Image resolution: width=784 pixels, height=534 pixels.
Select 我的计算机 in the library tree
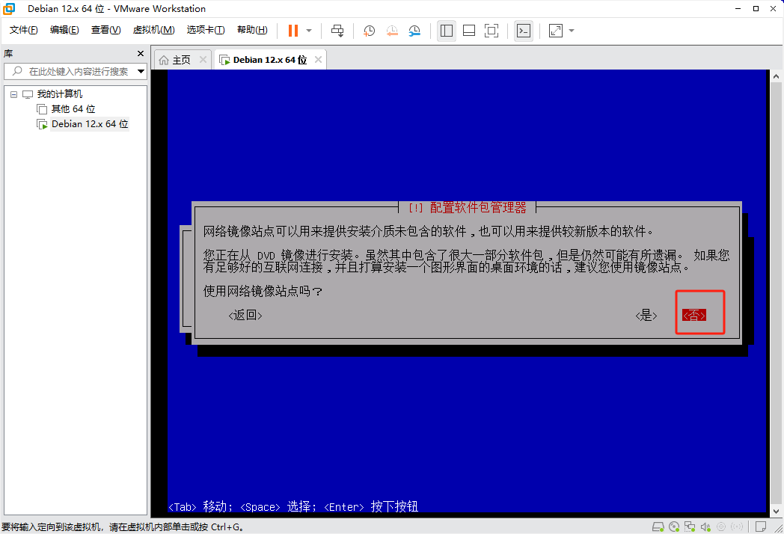[60, 94]
